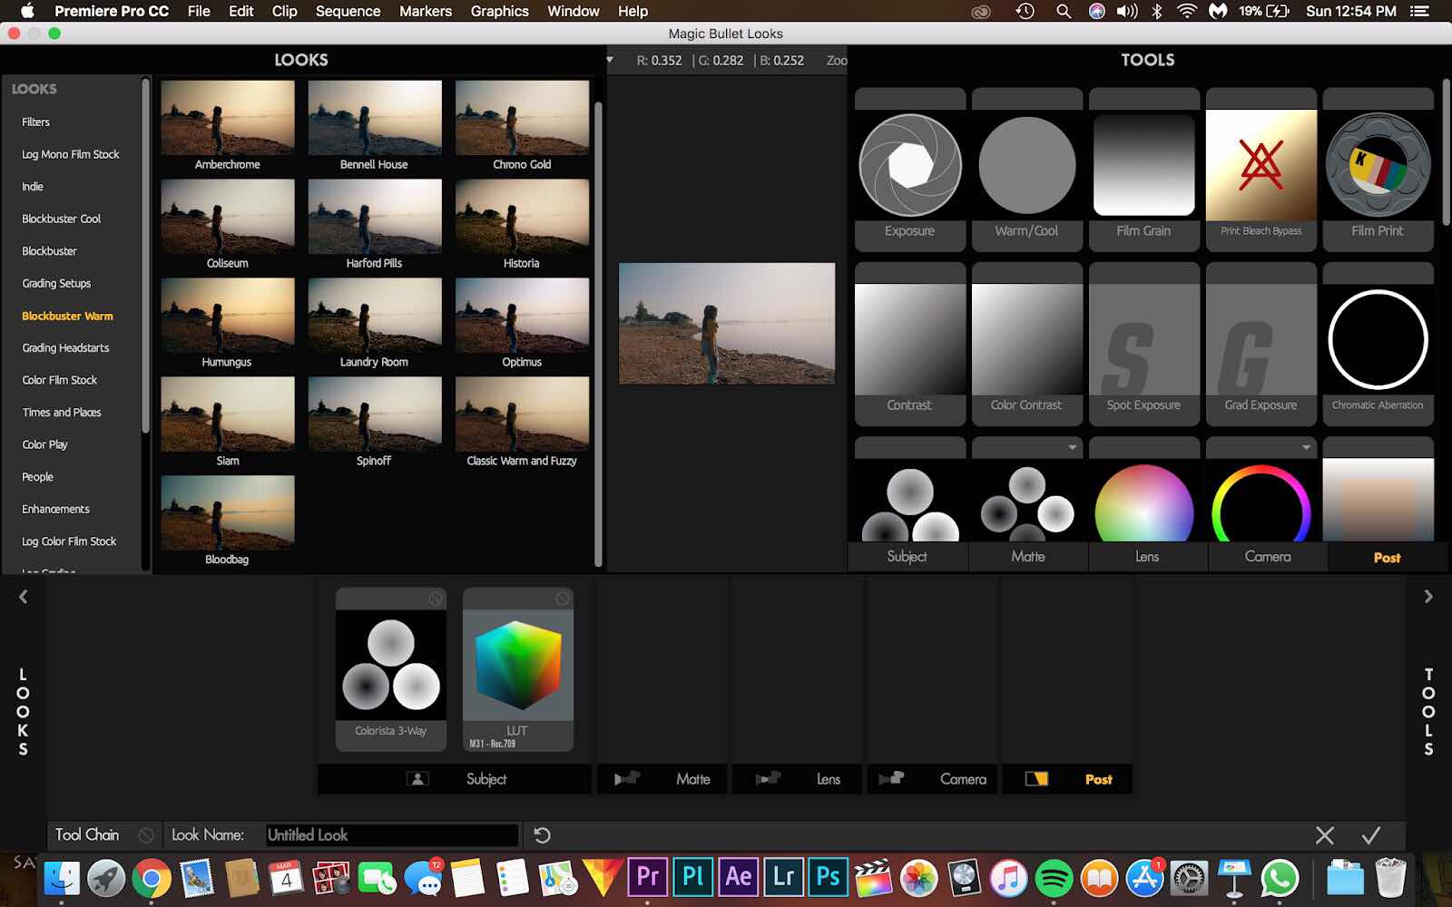1452x907 pixels.
Task: Open the Grading Setups looks category
Action: point(56,283)
